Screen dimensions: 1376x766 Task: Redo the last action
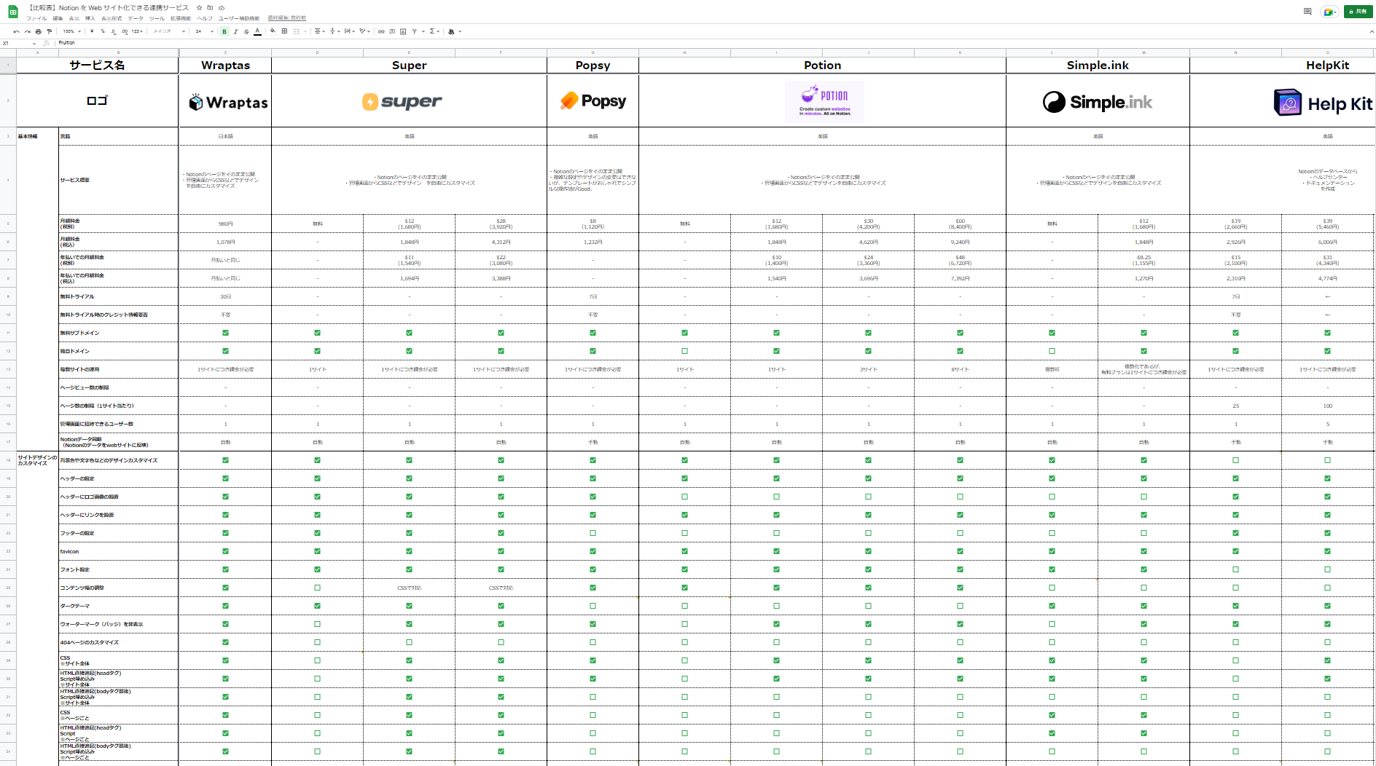[27, 31]
